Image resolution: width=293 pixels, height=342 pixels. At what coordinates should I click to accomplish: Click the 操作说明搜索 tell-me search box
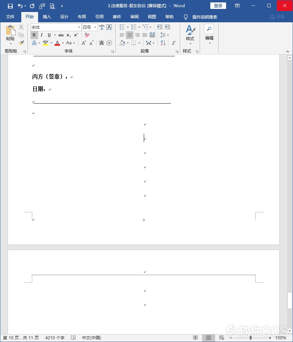point(204,17)
